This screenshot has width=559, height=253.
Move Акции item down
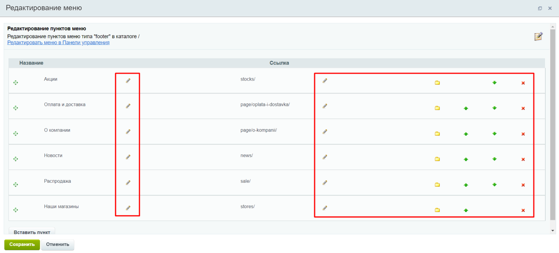coord(495,82)
